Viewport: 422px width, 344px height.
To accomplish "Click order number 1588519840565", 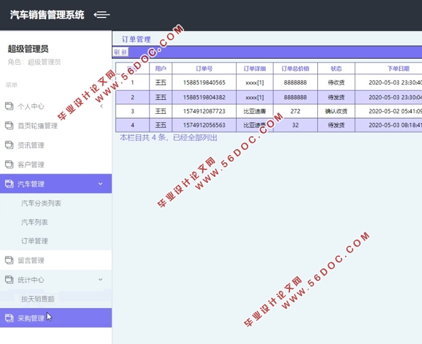I will pyautogui.click(x=204, y=82).
